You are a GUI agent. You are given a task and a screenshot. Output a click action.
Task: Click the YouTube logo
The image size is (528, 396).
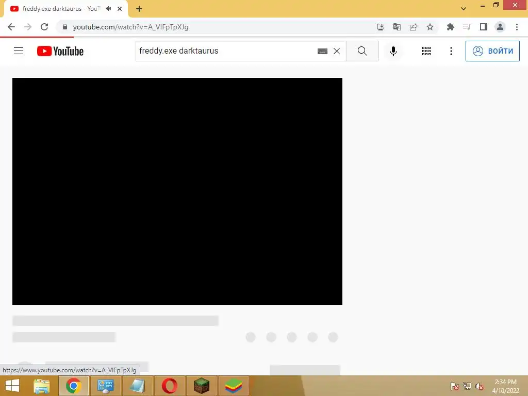(60, 51)
